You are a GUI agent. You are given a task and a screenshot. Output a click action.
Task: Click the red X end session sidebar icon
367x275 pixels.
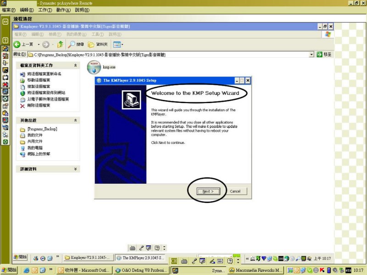[x=5, y=84]
